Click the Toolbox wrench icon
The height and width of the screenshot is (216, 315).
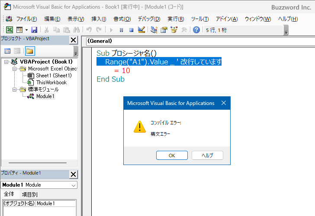(x=184, y=30)
